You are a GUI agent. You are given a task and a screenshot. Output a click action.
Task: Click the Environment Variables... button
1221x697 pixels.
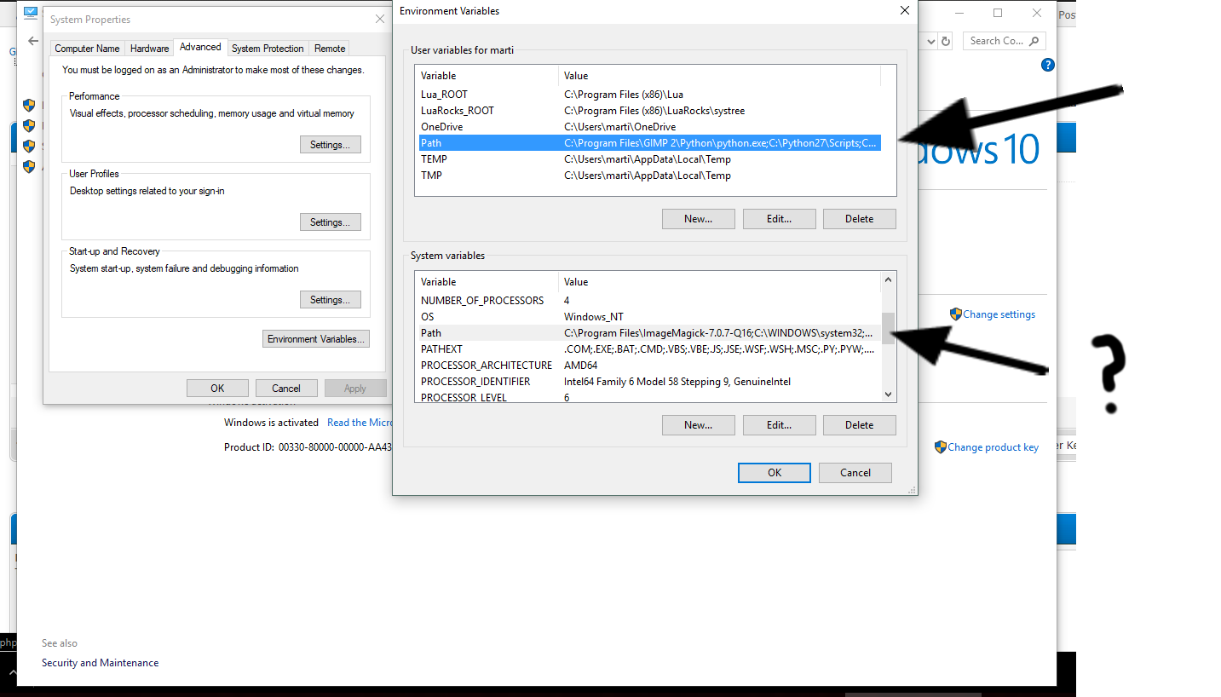pyautogui.click(x=316, y=339)
